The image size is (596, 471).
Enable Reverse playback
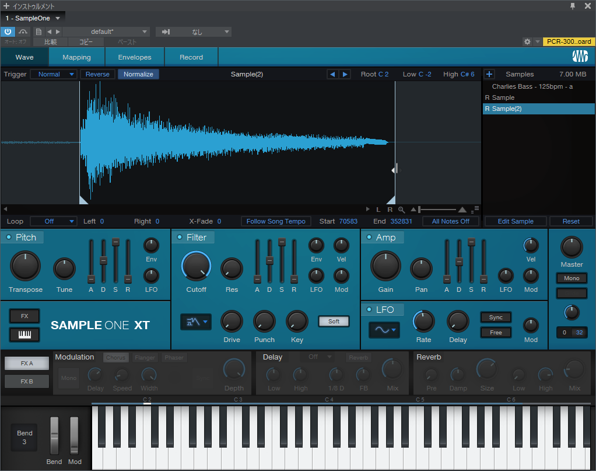(x=97, y=74)
